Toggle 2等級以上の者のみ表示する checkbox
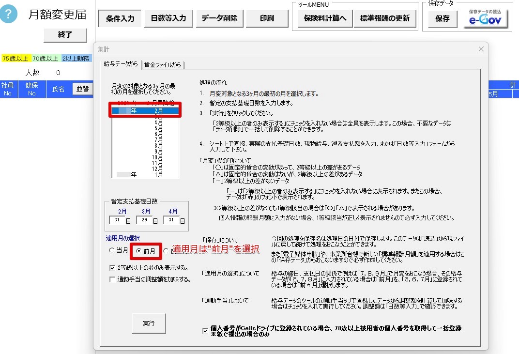Viewport: 519px width, 354px height. pyautogui.click(x=112, y=268)
